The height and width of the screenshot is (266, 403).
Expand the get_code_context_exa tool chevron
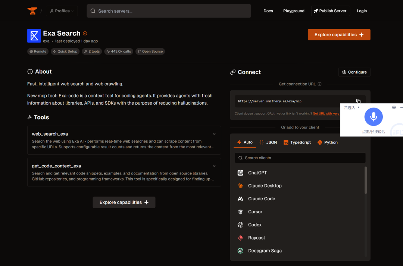click(214, 166)
